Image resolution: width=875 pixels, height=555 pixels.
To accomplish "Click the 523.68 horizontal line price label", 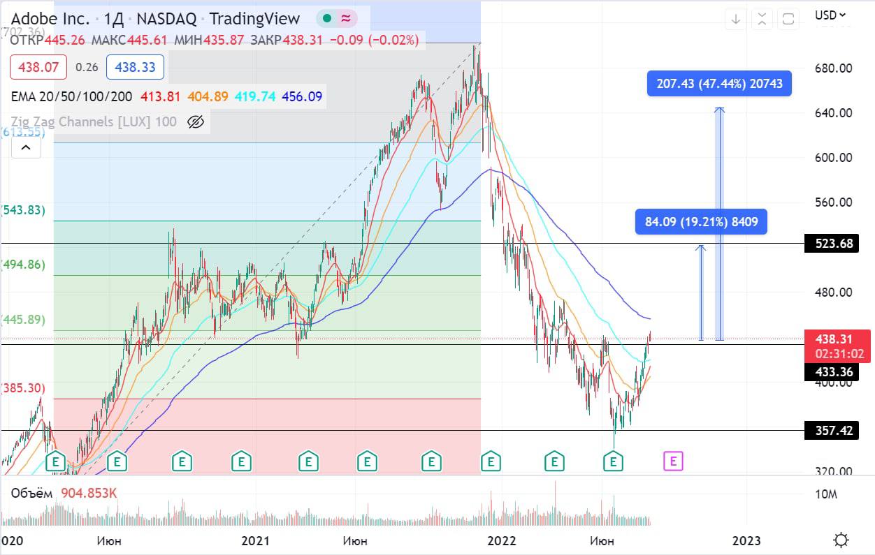I will pyautogui.click(x=832, y=244).
